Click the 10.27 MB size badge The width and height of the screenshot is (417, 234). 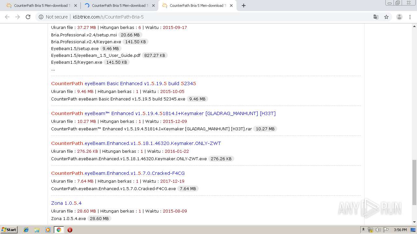coord(265,129)
